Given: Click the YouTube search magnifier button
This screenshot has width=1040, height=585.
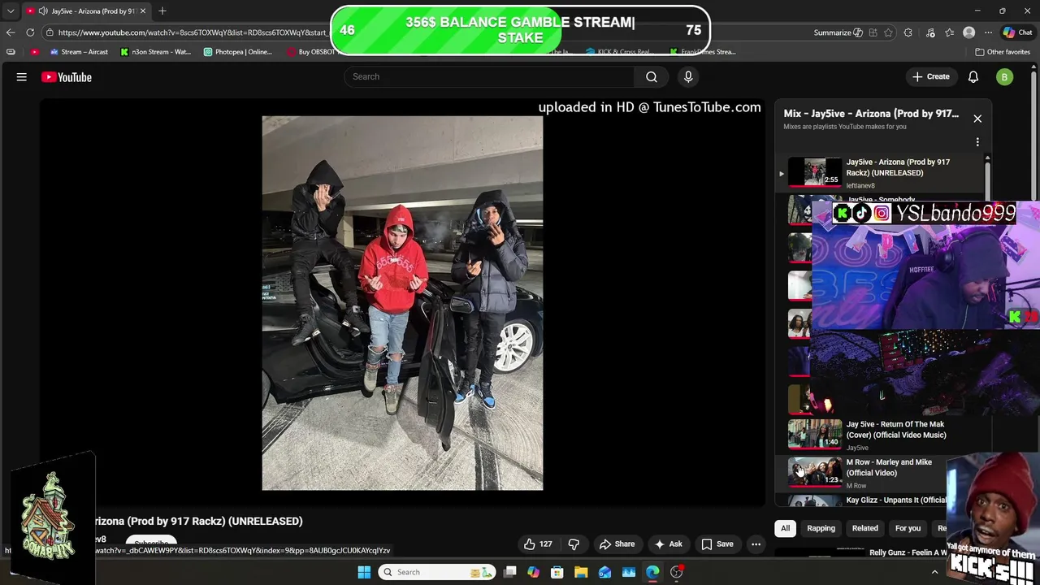Looking at the screenshot, I should pyautogui.click(x=652, y=76).
